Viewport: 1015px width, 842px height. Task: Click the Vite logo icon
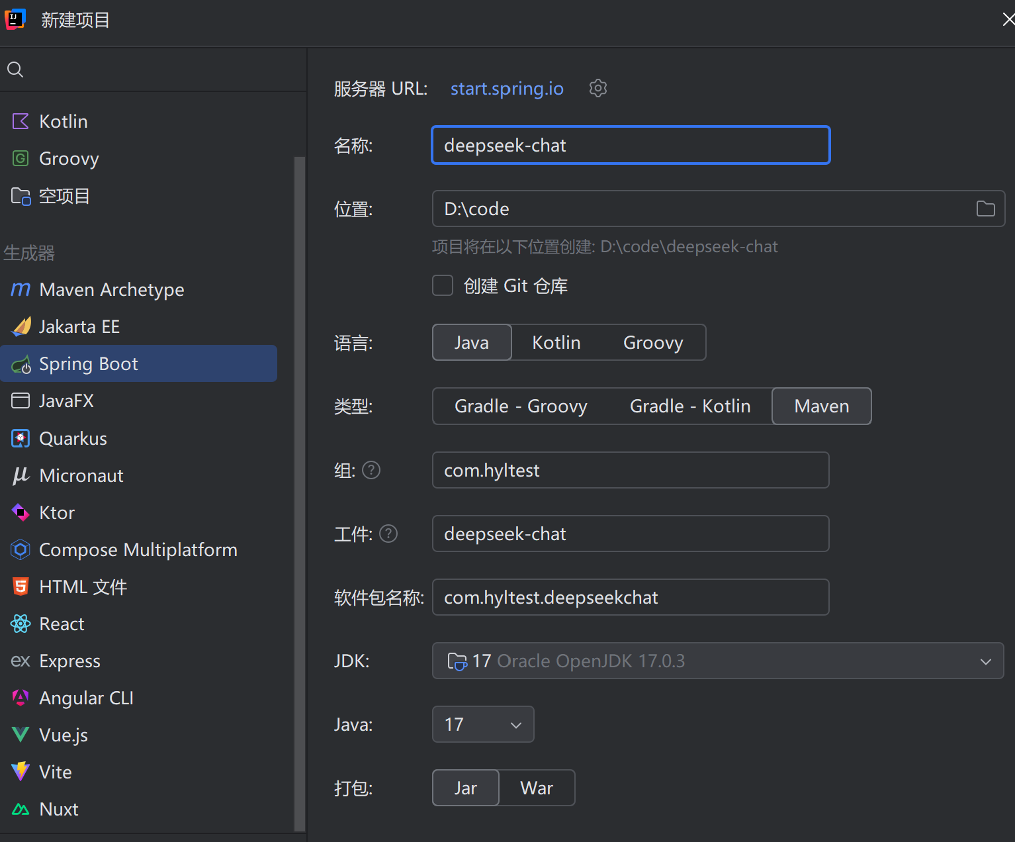coord(21,772)
